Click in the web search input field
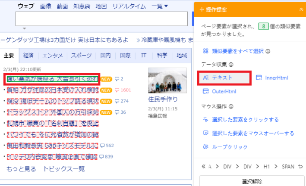This screenshot has width=306, height=186. click(x=101, y=19)
